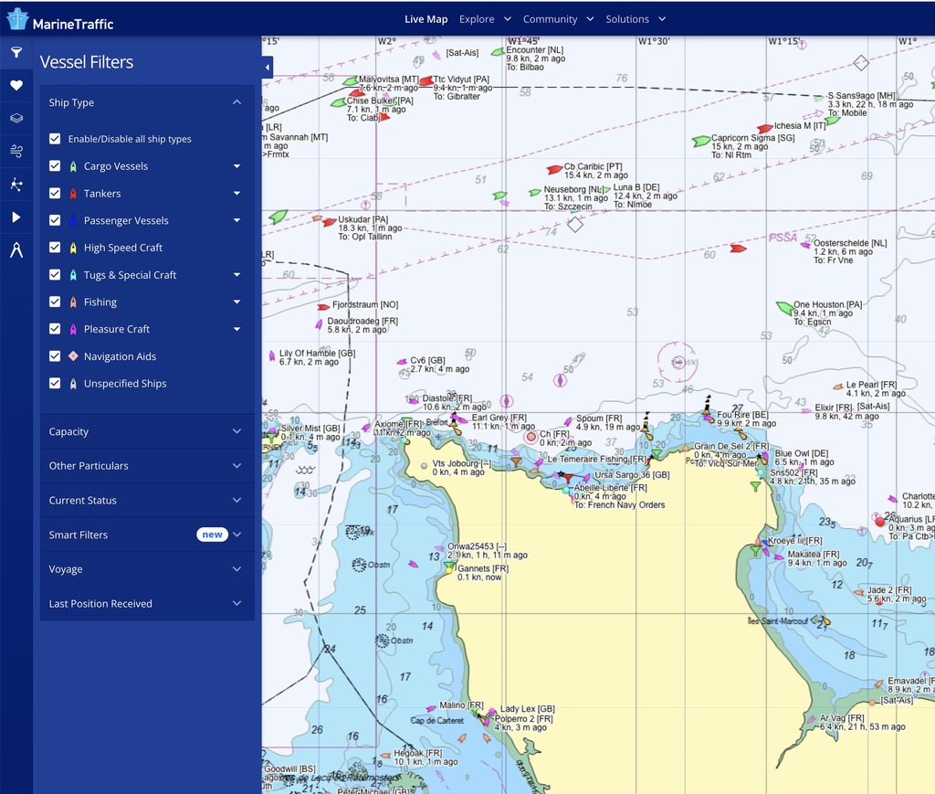Open the favorites heart icon in sidebar
The width and height of the screenshot is (935, 794).
(16, 85)
